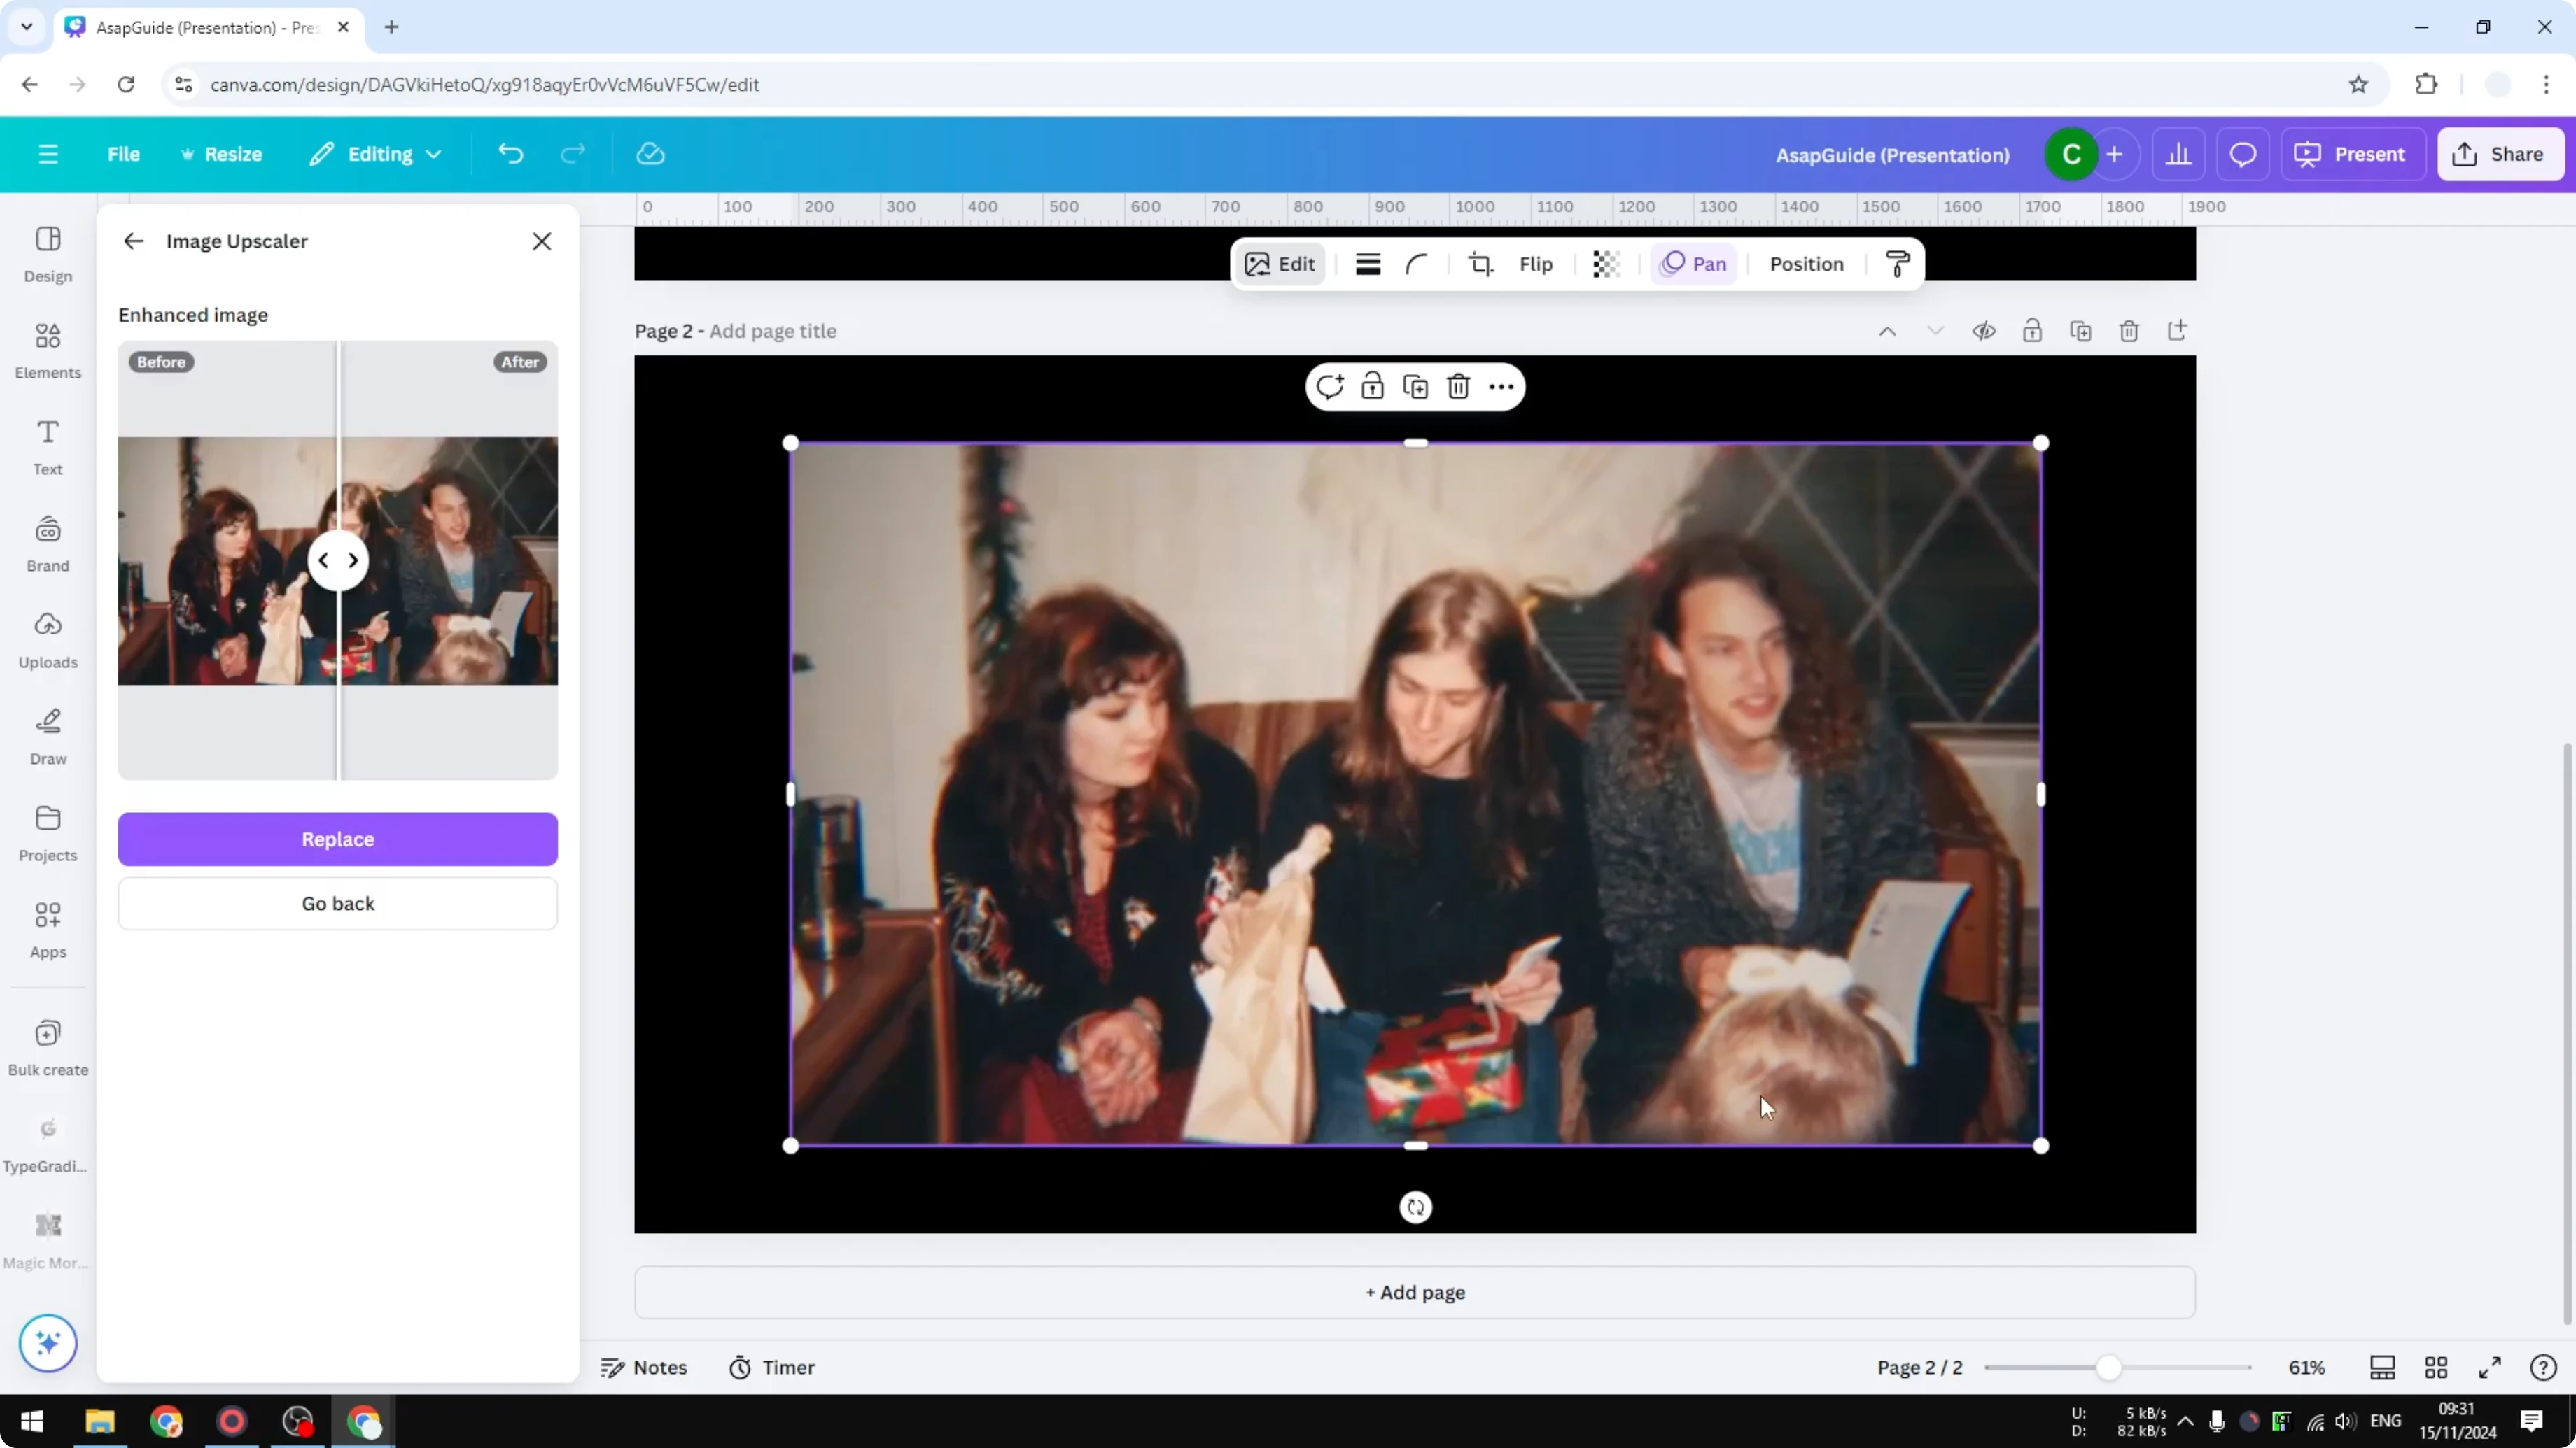The width and height of the screenshot is (2576, 1448).
Task: Move page 2 up with the chevron
Action: (x=1888, y=329)
